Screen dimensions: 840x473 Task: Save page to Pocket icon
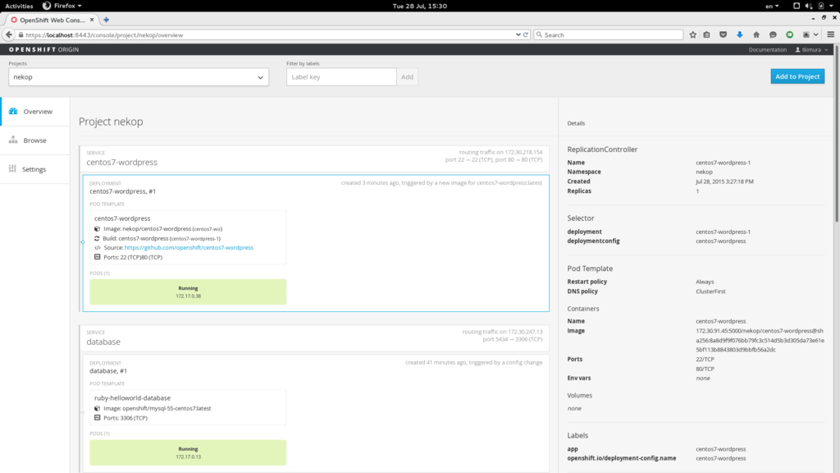[x=724, y=34]
